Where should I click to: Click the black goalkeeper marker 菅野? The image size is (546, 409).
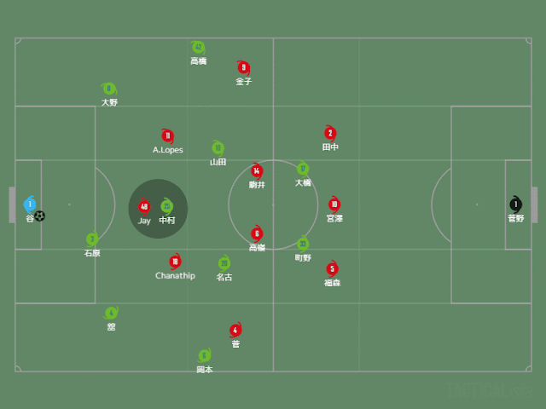tap(515, 204)
